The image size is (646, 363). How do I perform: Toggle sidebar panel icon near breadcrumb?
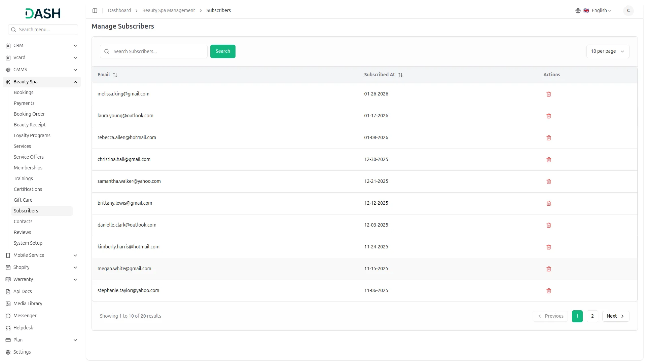(95, 11)
